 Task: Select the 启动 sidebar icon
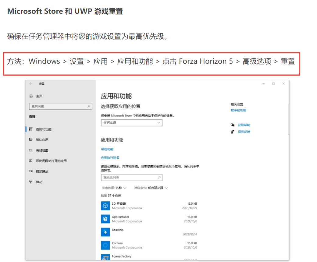pyautogui.click(x=31, y=182)
